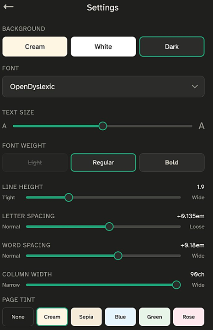Select the None page tint
The width and height of the screenshot is (213, 330).
point(18,317)
